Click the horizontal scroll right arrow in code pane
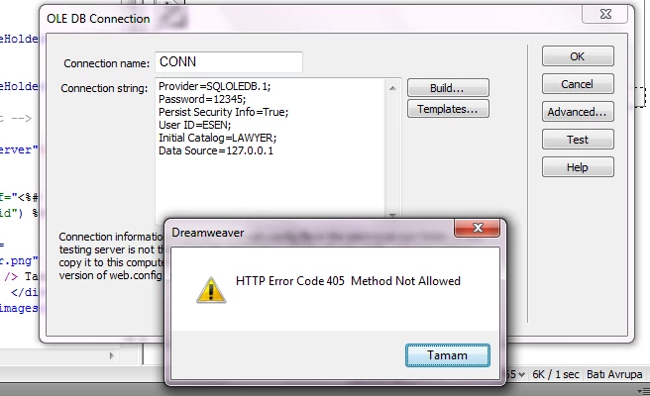 tap(111, 355)
